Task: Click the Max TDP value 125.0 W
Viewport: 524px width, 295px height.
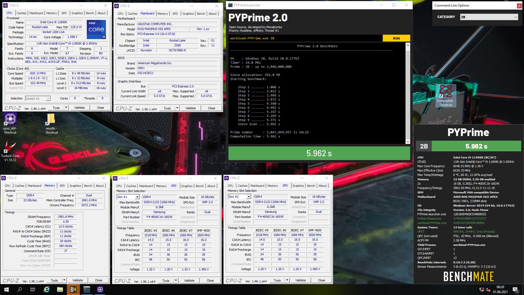Action: tap(76, 27)
